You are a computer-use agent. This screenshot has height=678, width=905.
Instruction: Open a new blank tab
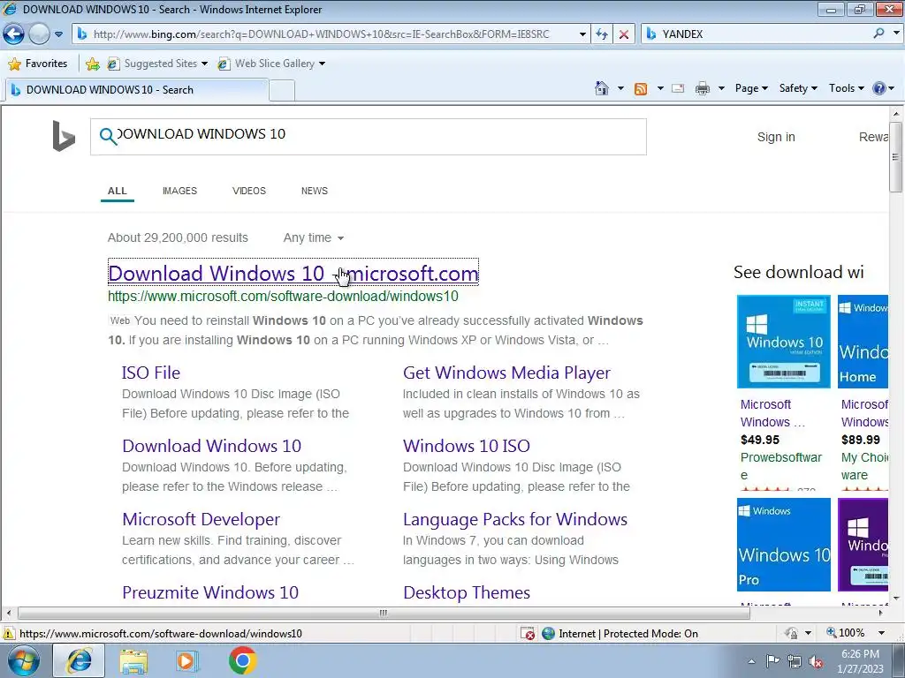[x=282, y=91]
